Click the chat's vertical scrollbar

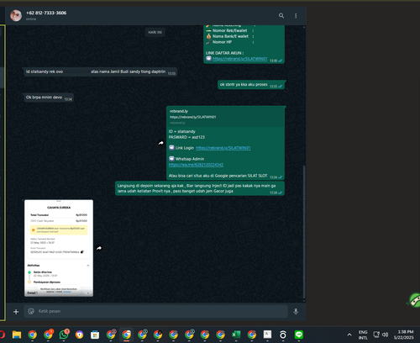click(304, 232)
